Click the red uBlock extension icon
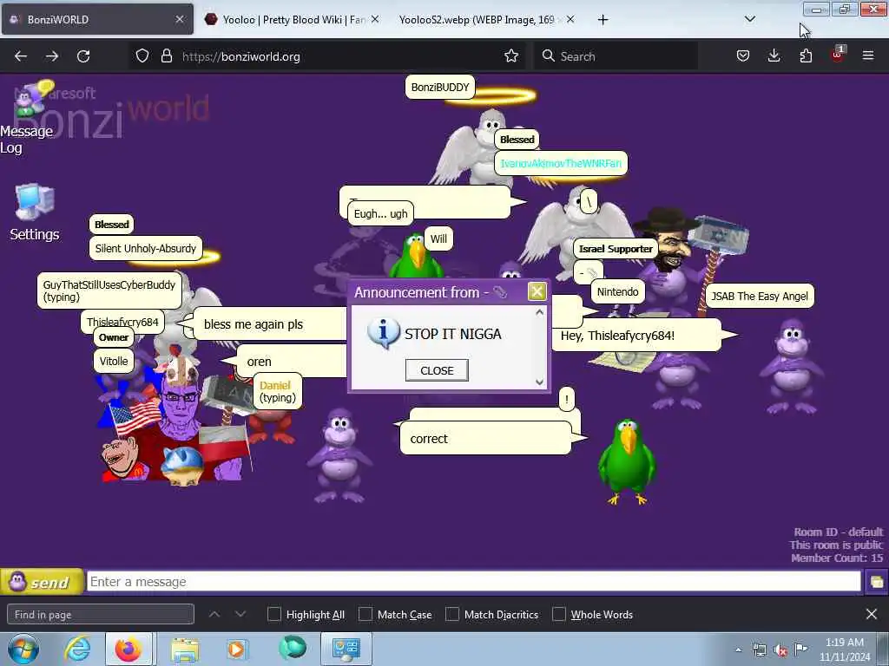This screenshot has width=889, height=666. coord(837,55)
